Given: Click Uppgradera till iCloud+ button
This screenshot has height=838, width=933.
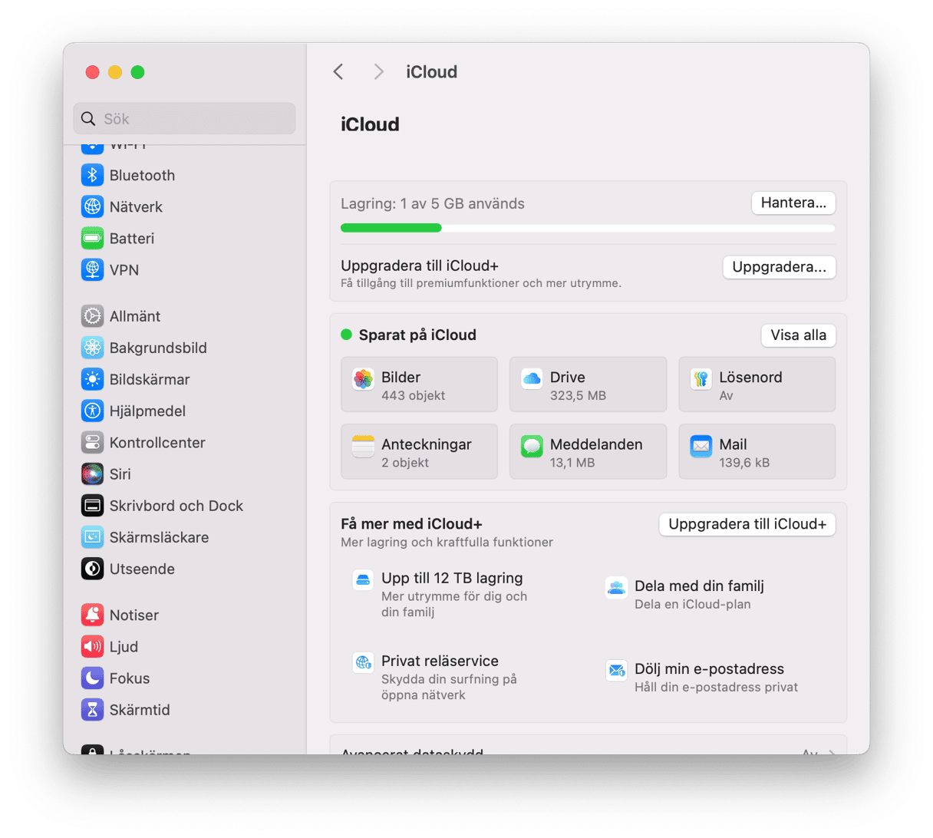Looking at the screenshot, I should point(747,524).
